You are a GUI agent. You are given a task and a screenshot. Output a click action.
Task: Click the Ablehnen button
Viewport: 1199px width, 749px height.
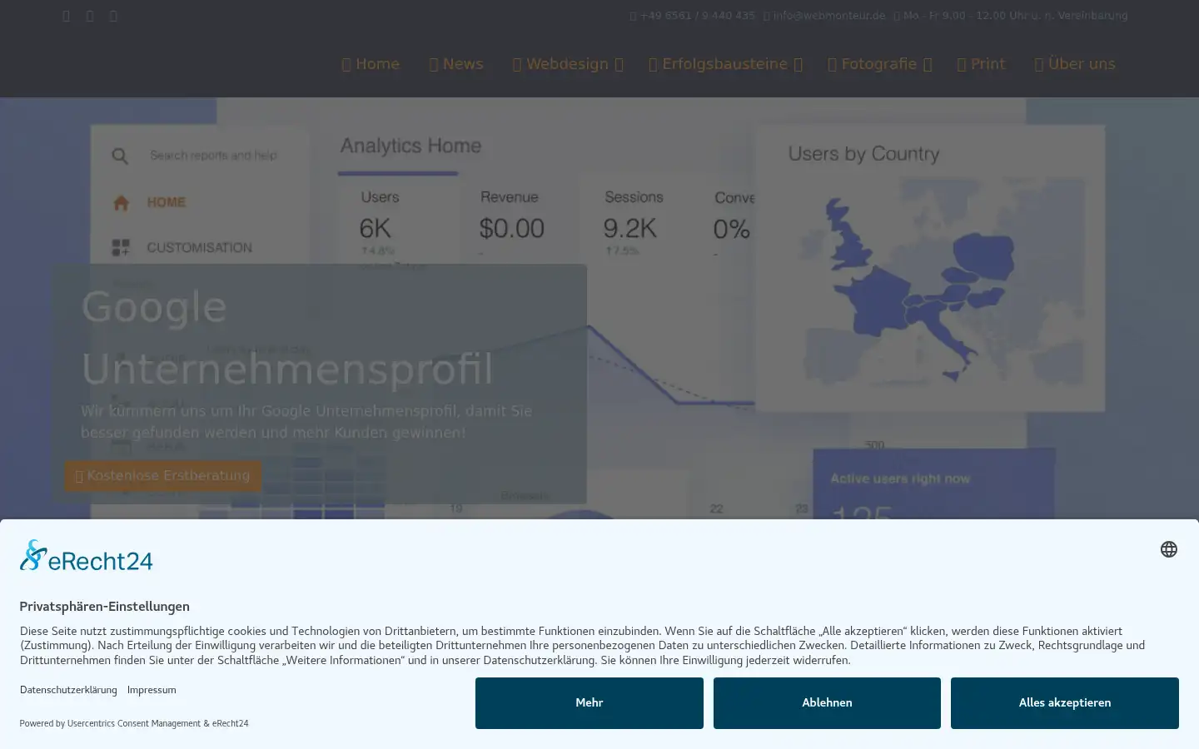tap(827, 703)
